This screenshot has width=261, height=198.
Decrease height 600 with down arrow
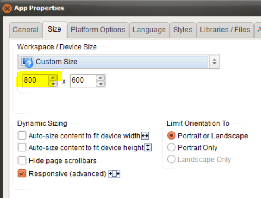(100, 84)
